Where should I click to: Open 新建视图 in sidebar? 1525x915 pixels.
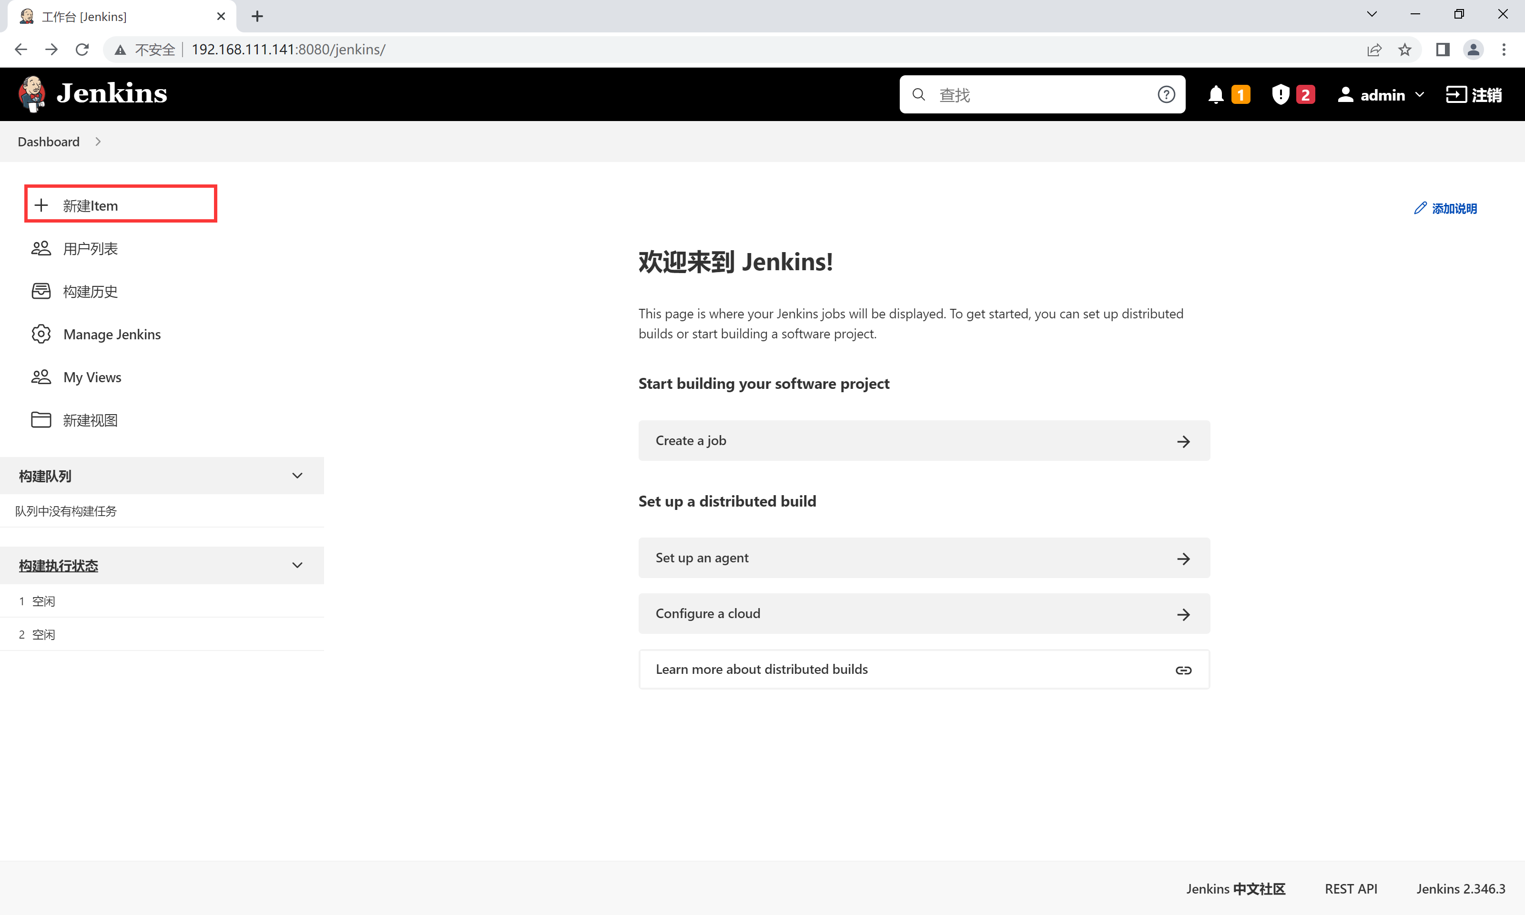(90, 420)
